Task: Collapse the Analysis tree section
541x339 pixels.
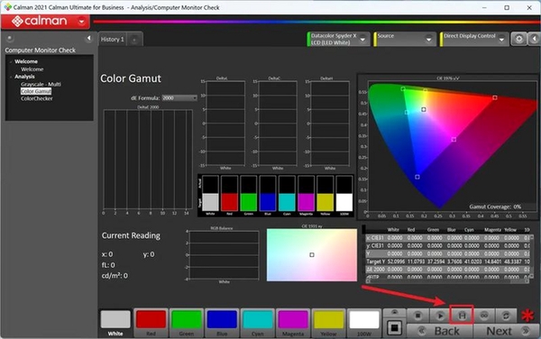Action: 11,77
